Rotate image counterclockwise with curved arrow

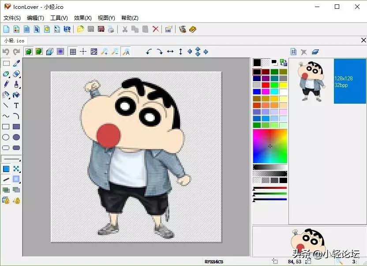click(x=149, y=52)
